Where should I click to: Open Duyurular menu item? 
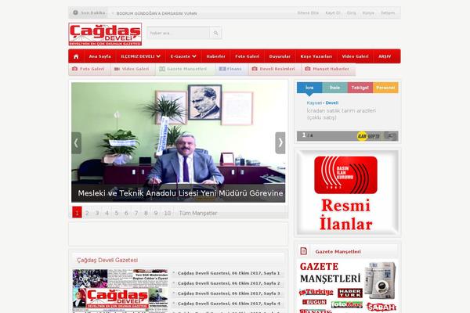(280, 56)
